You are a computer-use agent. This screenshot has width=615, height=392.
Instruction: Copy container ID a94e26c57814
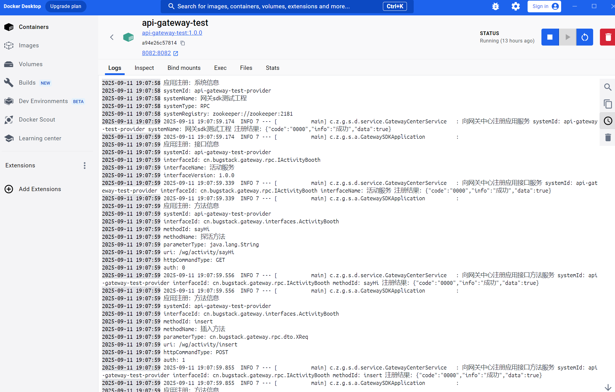[x=183, y=43]
